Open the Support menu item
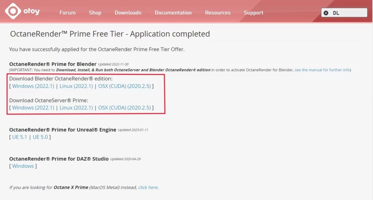The width and height of the screenshot is (373, 200). [x=254, y=13]
